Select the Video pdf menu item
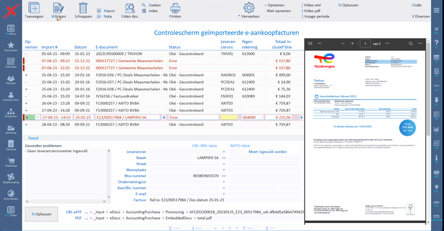This screenshot has width=444, height=231. [312, 10]
